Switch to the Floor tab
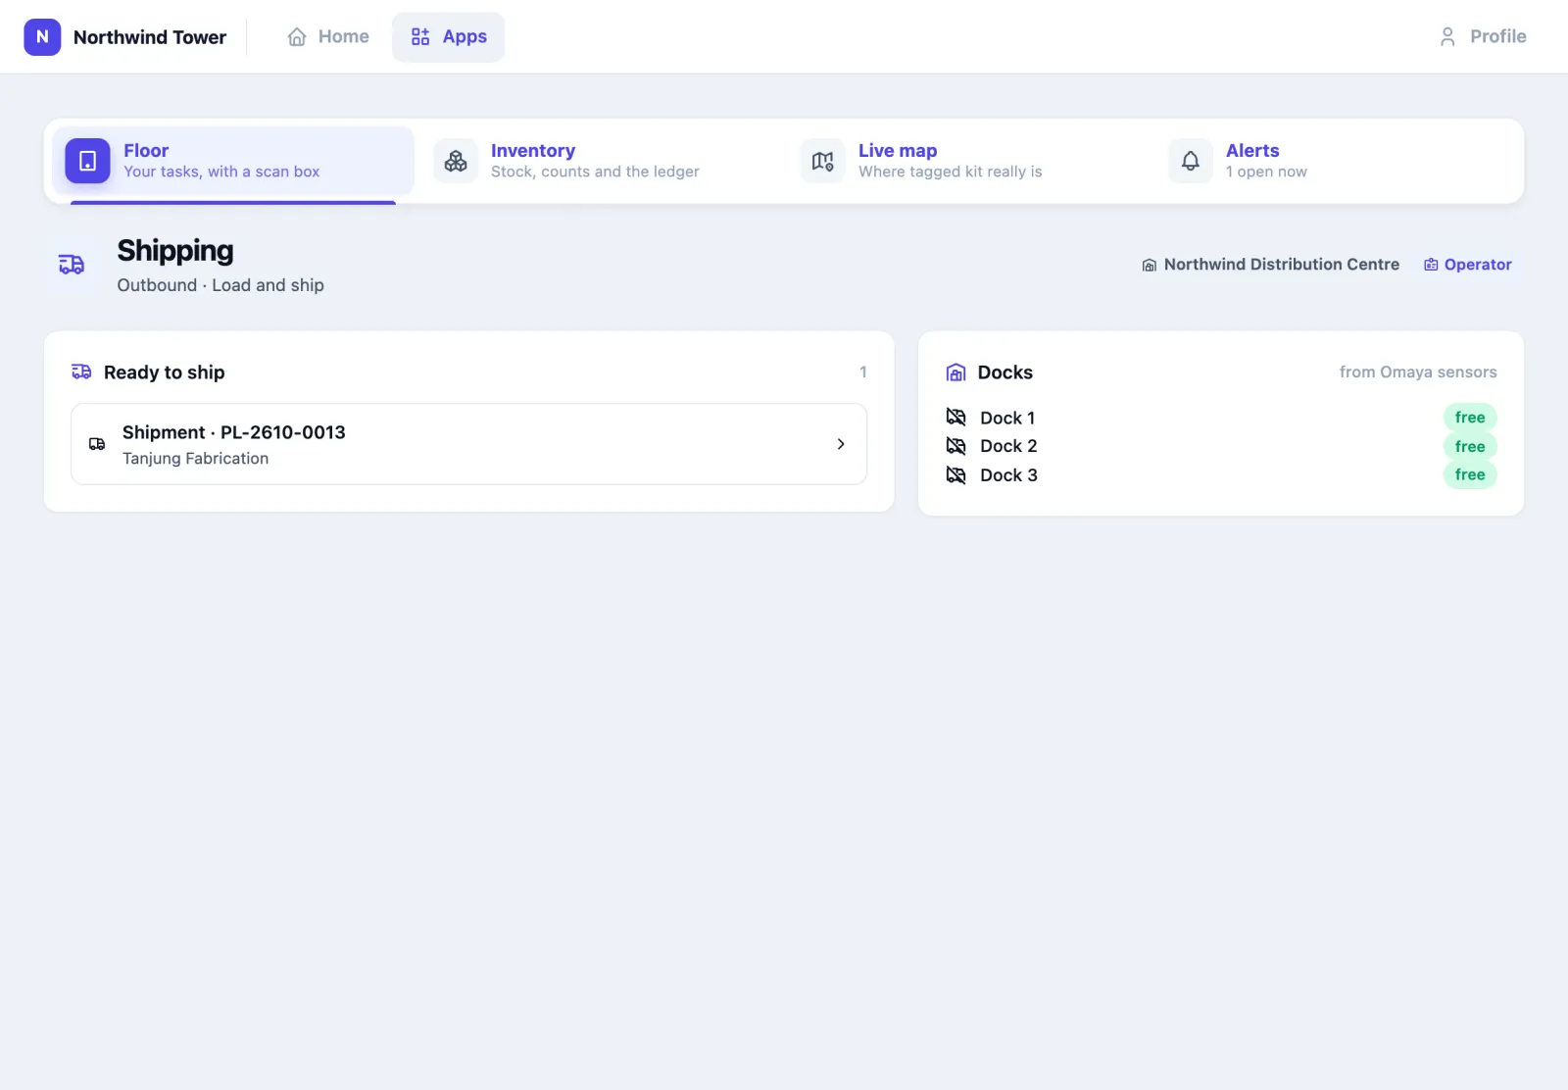 (233, 161)
